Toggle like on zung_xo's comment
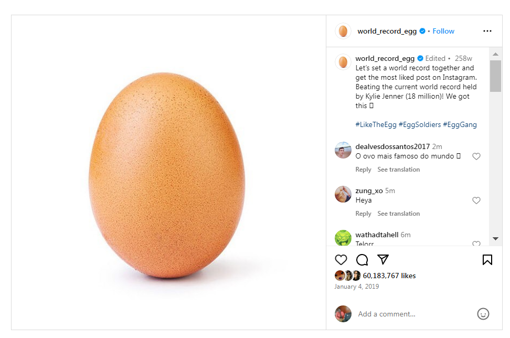Image resolution: width=510 pixels, height=338 pixels. [476, 200]
